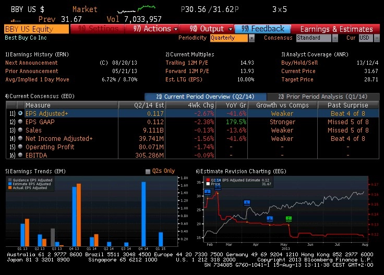Screen dimensions: 384x275
Task: Click the small volume bars icon beside Prev
Action: click(x=16, y=20)
